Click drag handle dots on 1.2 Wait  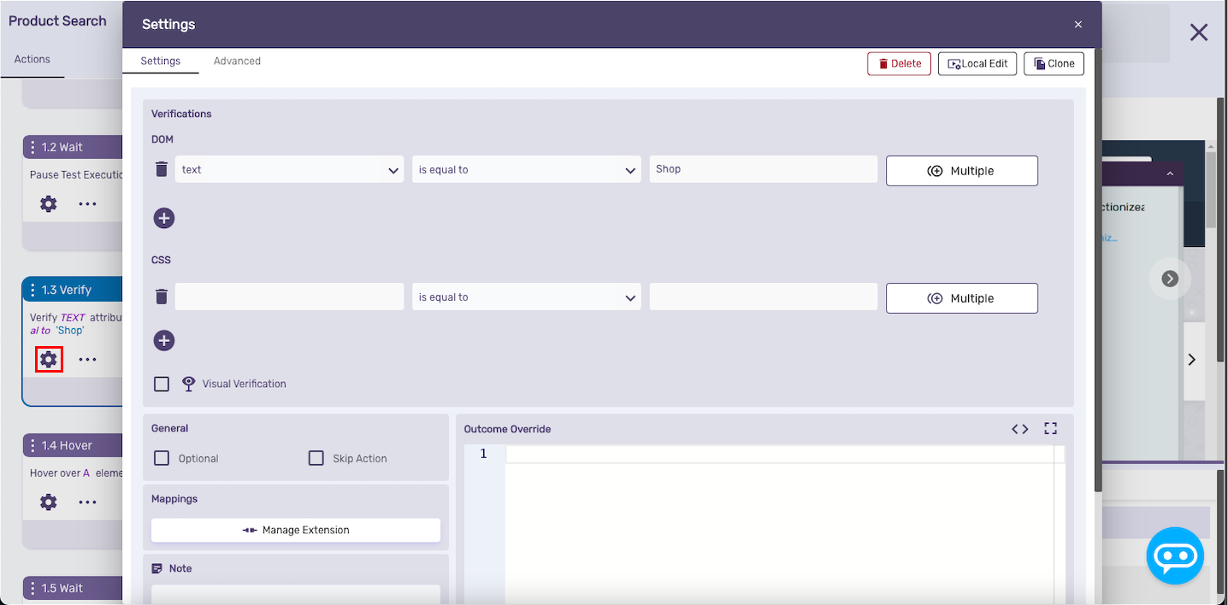pyautogui.click(x=32, y=147)
